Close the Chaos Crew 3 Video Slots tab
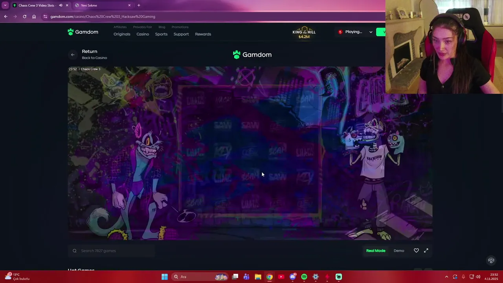The image size is (503, 283). 67,5
